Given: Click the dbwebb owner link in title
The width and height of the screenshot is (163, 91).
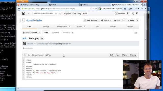Looking at the screenshot, I should pos(31,20).
